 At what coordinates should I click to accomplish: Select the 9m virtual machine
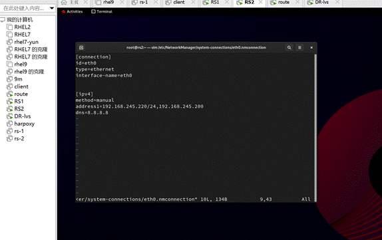click(x=18, y=79)
